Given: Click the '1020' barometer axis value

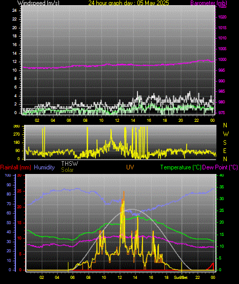Looking at the screenshot, I should coord(222,17).
